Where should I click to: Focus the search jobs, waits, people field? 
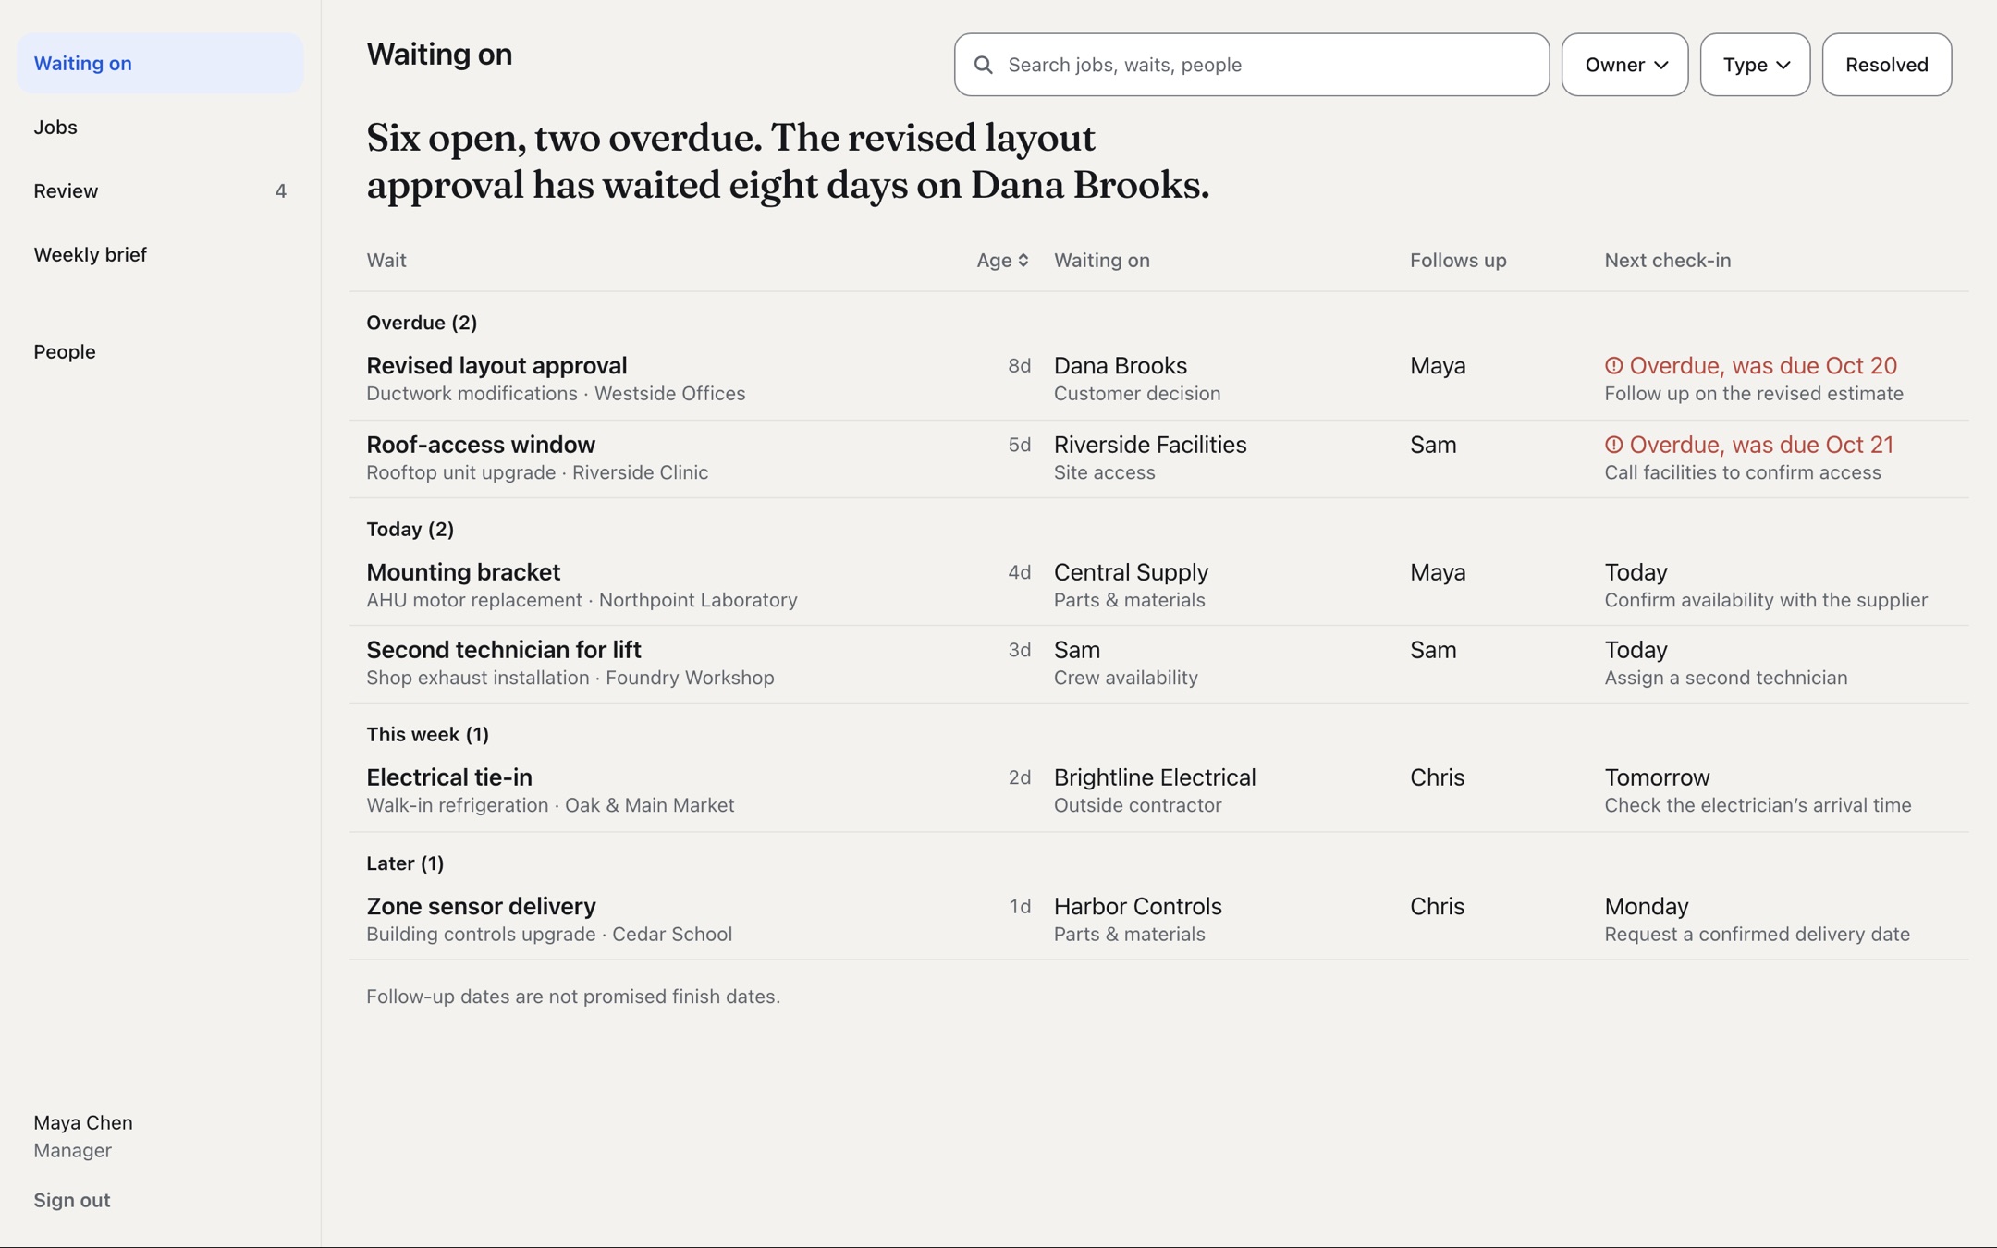pyautogui.click(x=1251, y=65)
